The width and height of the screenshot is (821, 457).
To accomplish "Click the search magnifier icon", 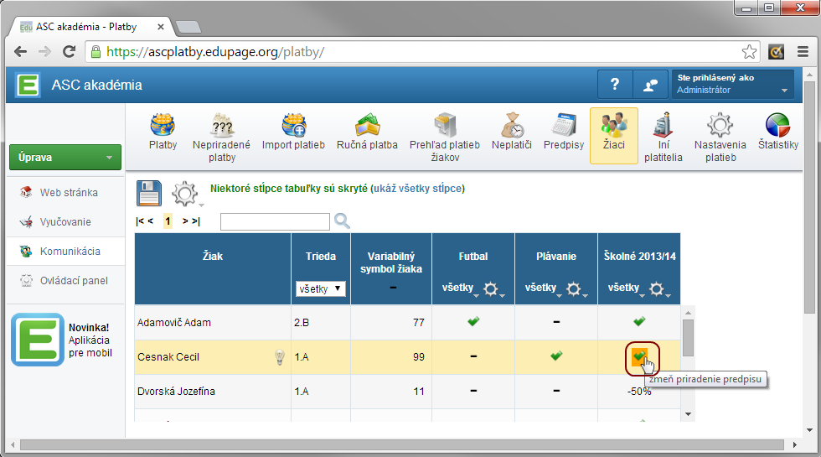I will (x=342, y=221).
